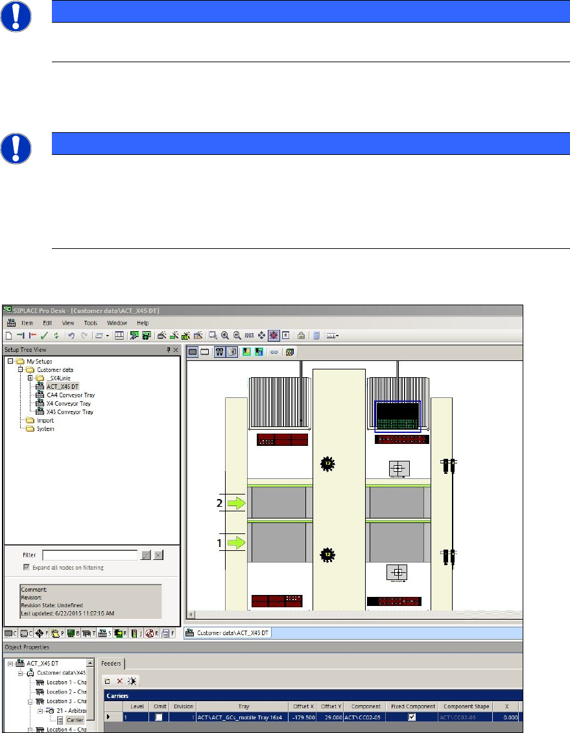Click the Redo arrow icon
Viewport: 570px width, 733px height.
[84, 336]
